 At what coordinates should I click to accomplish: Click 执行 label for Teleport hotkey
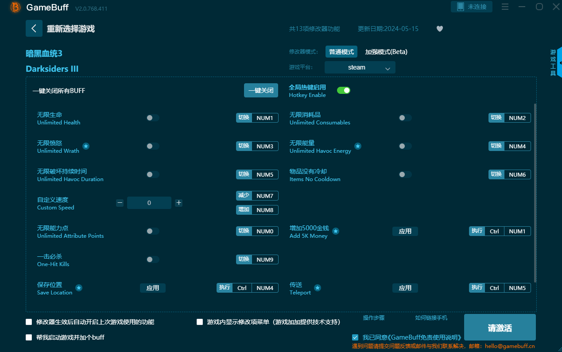(x=477, y=288)
